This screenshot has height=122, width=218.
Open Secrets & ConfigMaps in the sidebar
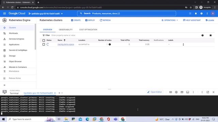click(x=17, y=50)
